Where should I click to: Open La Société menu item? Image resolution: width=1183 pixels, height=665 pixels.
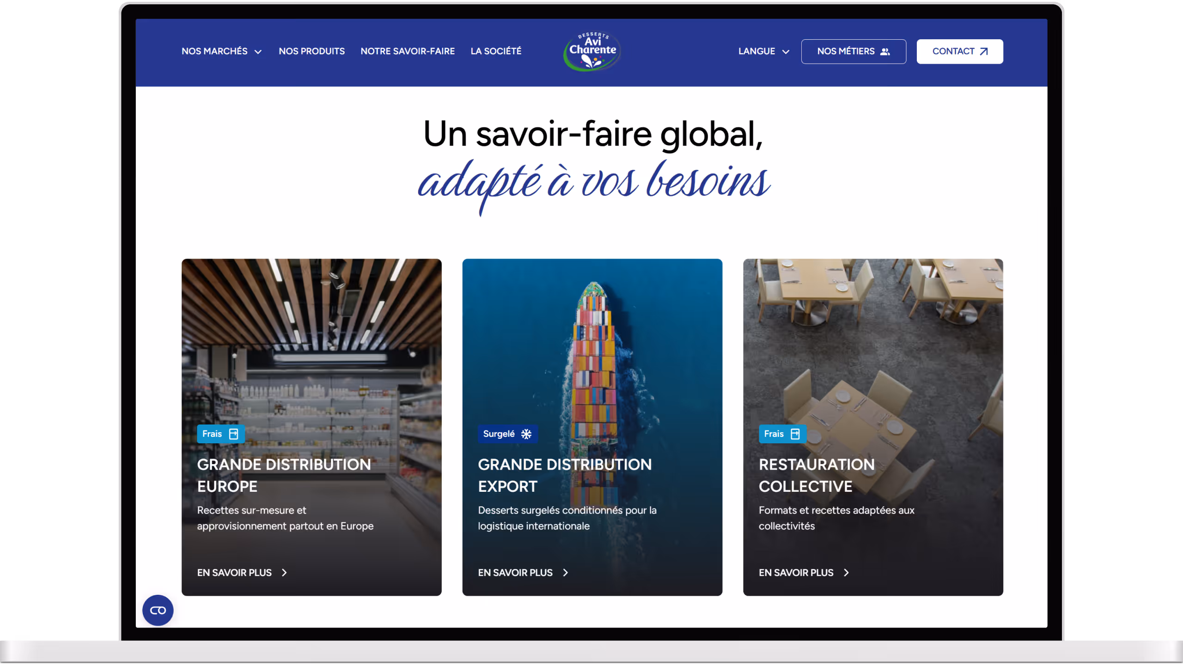coord(496,51)
